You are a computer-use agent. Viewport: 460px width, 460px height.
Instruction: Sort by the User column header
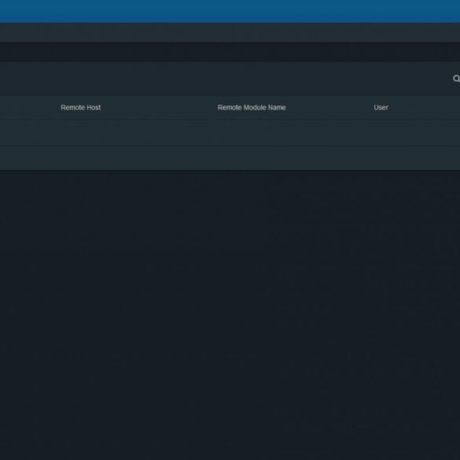[x=381, y=108]
